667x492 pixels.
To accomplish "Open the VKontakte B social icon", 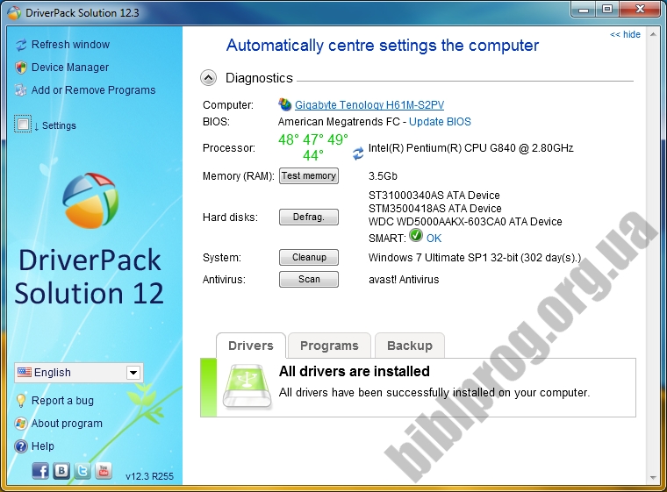I will pos(61,471).
